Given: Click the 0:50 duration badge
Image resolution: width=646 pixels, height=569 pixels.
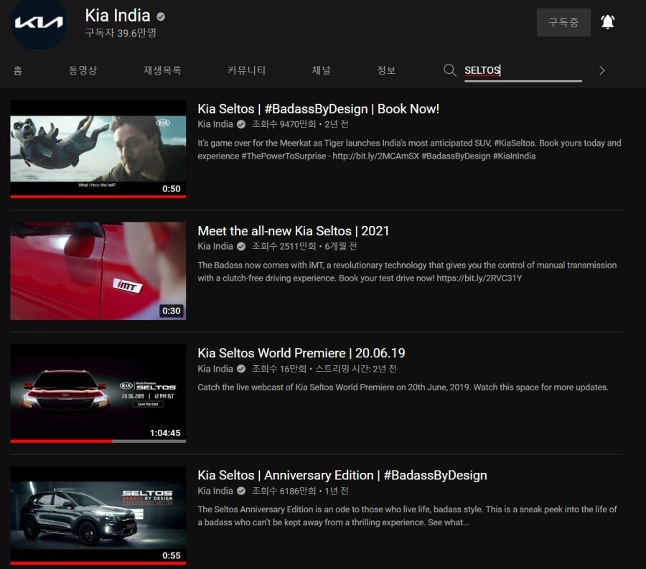Looking at the screenshot, I should (172, 189).
